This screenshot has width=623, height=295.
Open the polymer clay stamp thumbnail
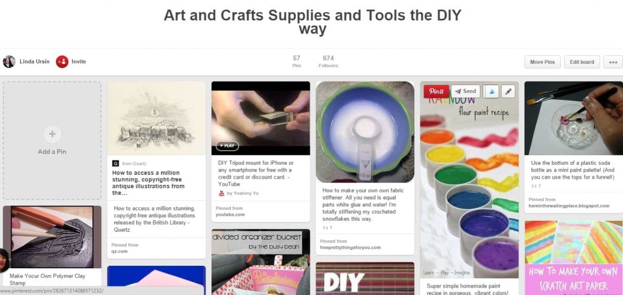pos(52,237)
